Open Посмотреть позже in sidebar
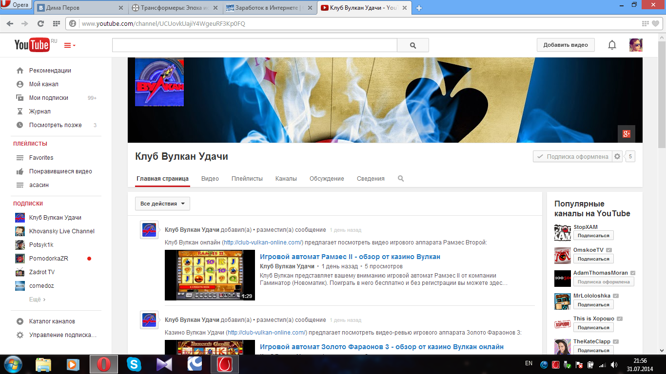This screenshot has height=374, width=666. coord(55,125)
